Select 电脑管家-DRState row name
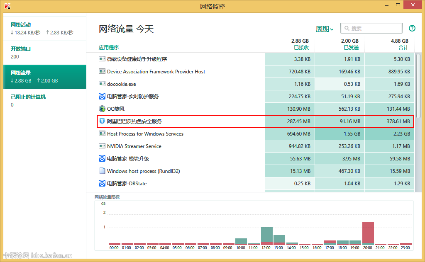This screenshot has width=425, height=262. coord(127,184)
